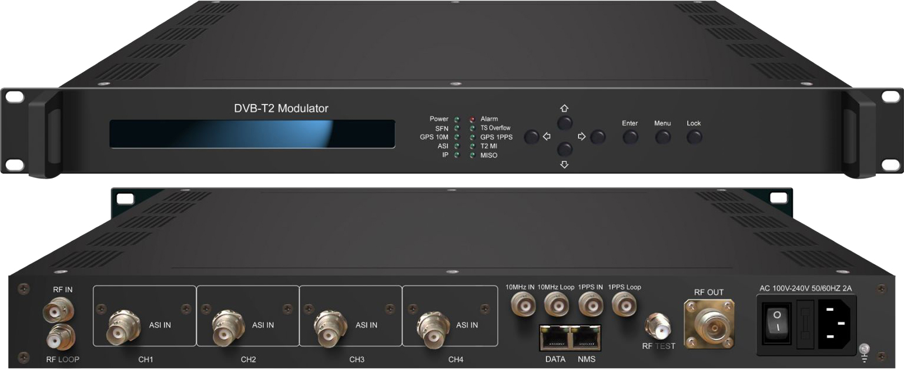Select the DATA Ethernet port
904x370 pixels.
555,338
